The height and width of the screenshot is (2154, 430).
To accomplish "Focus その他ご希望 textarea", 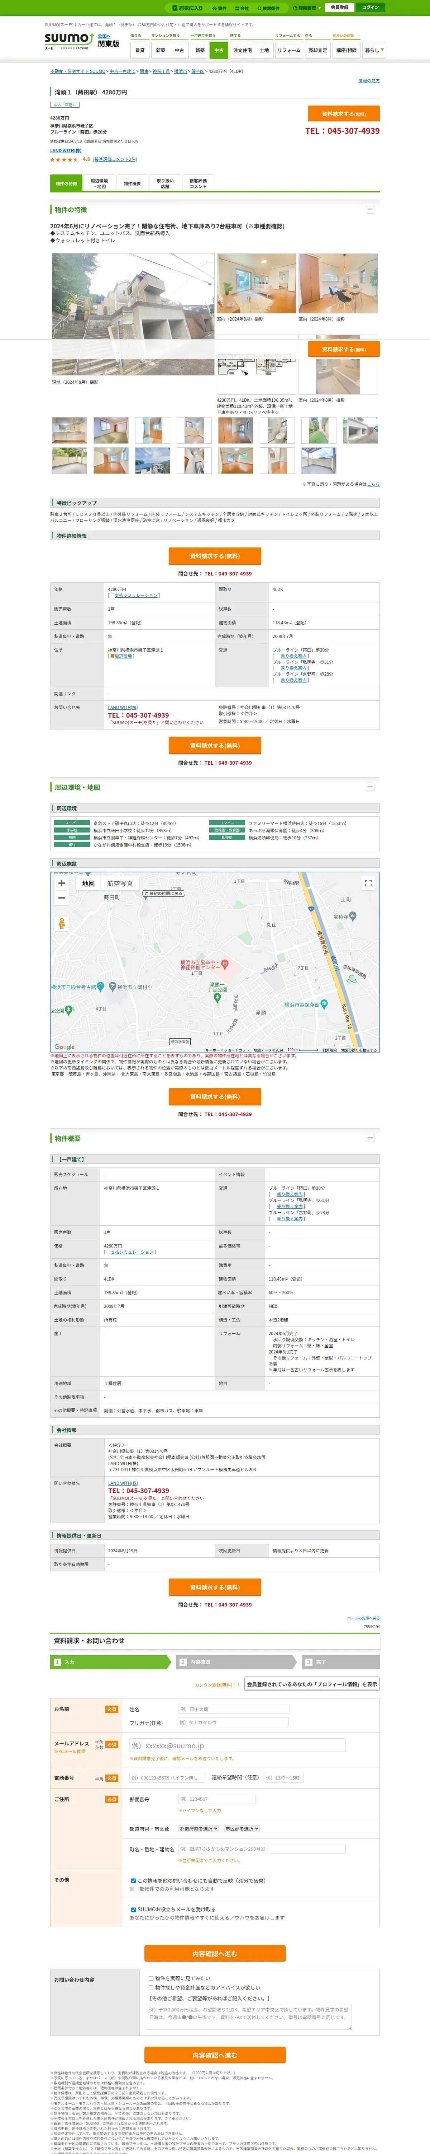I will [x=249, y=2016].
